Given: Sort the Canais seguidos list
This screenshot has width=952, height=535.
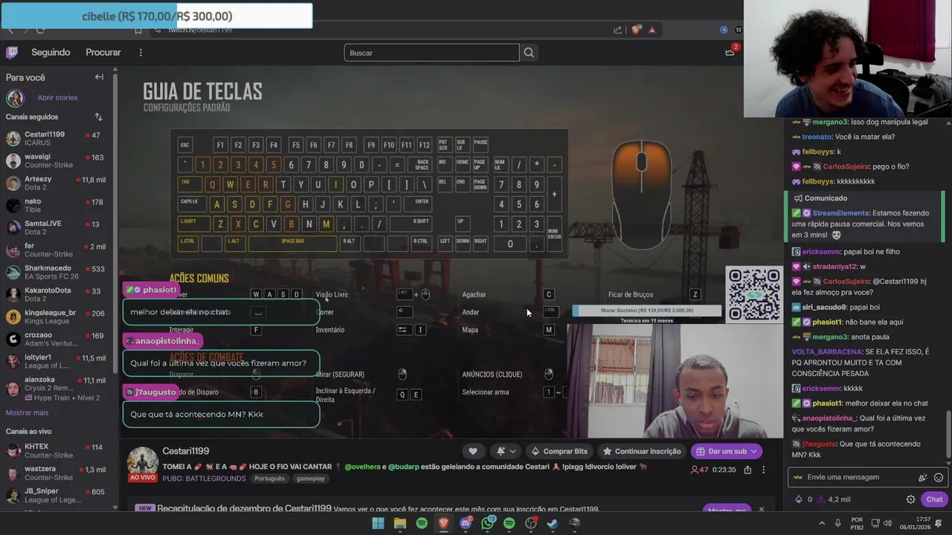Looking at the screenshot, I should (98, 117).
